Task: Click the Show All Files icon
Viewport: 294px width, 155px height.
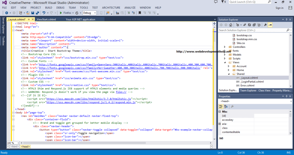Action: pos(259,25)
